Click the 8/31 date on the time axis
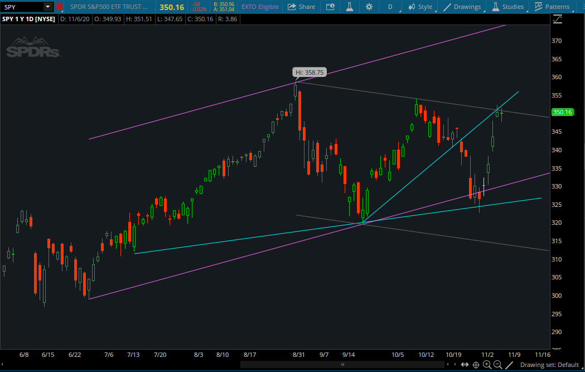 pyautogui.click(x=299, y=355)
